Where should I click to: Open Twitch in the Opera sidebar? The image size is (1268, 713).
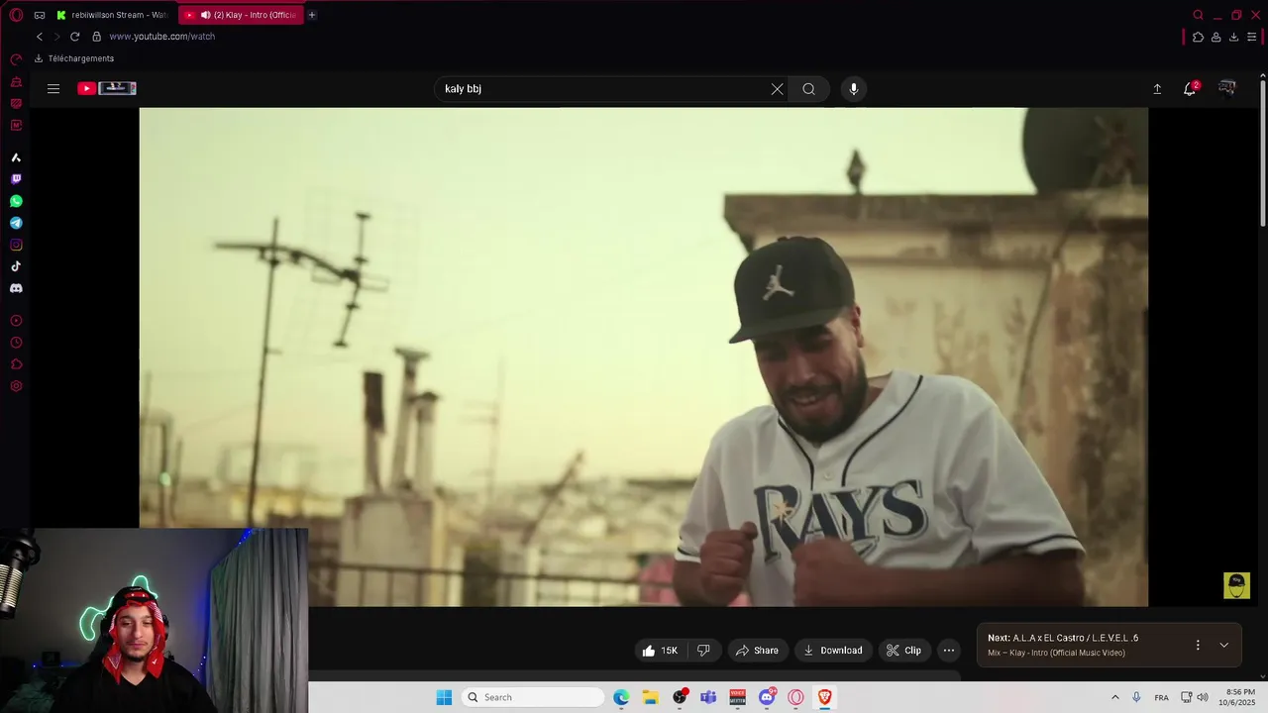click(16, 179)
